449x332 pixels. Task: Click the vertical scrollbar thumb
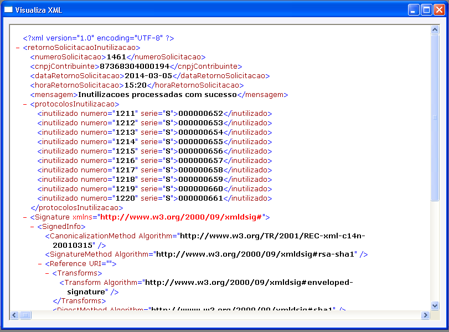435,118
